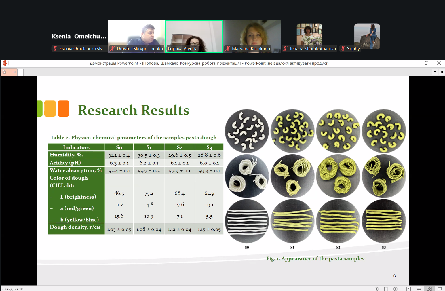The width and height of the screenshot is (445, 291).
Task: Click the orange square beside Research Results
Action: tap(63, 109)
